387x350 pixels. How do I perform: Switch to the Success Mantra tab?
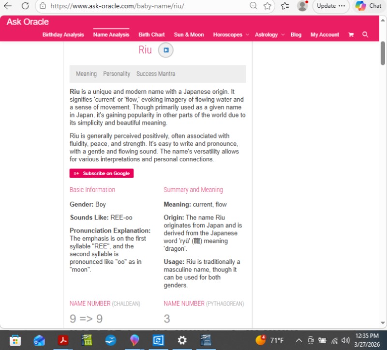click(156, 74)
